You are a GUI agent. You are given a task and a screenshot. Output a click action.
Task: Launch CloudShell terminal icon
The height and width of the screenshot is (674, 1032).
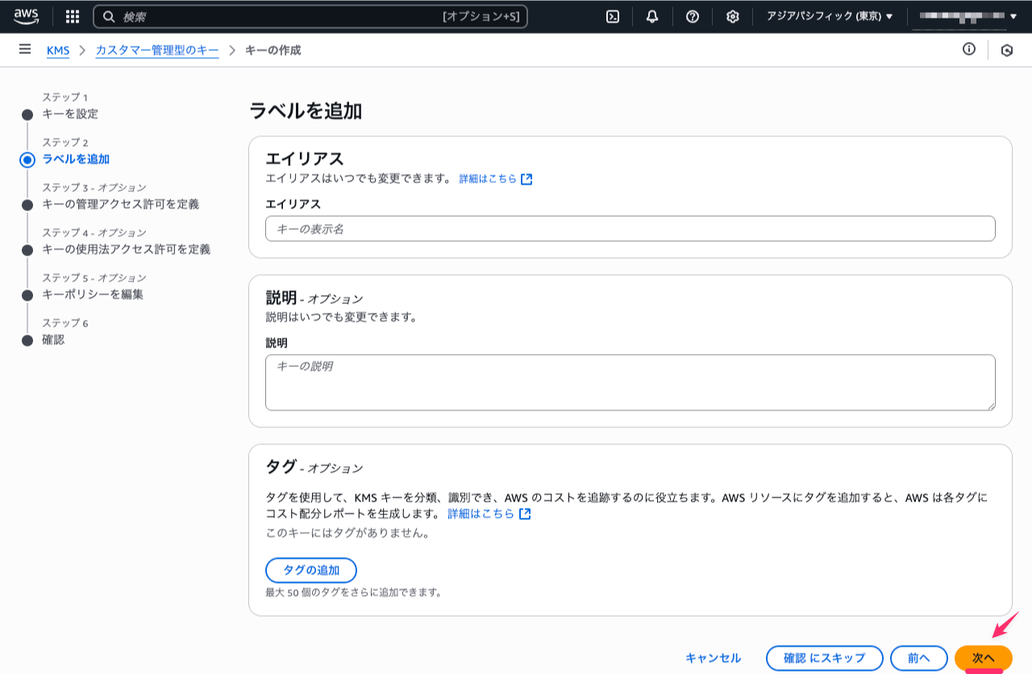[613, 16]
